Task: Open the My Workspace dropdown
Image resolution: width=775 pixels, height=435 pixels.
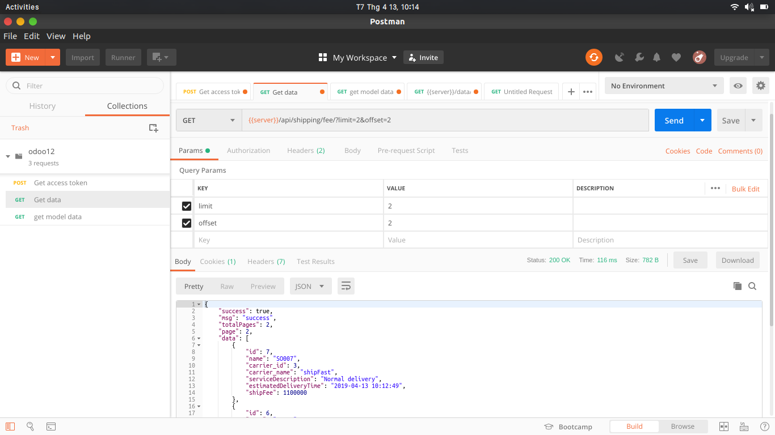Action: (x=357, y=58)
